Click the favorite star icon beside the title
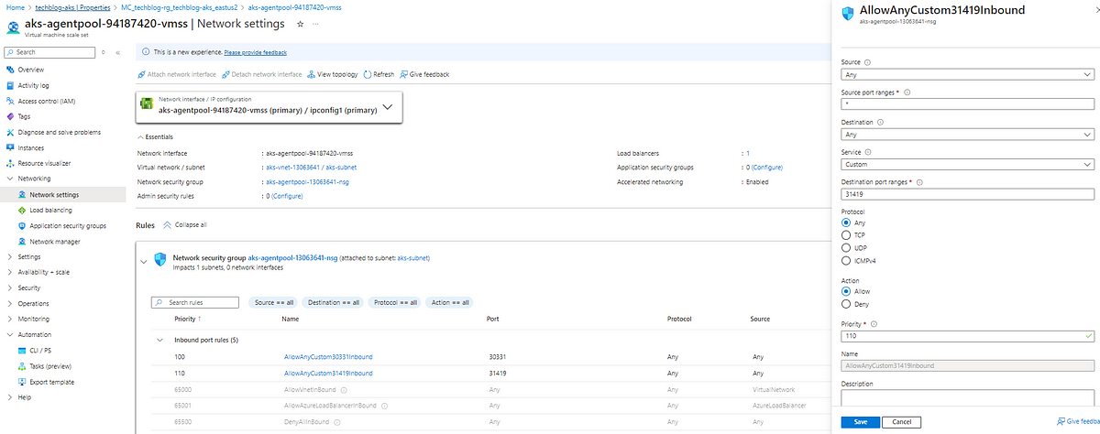1100x434 pixels. coord(300,23)
